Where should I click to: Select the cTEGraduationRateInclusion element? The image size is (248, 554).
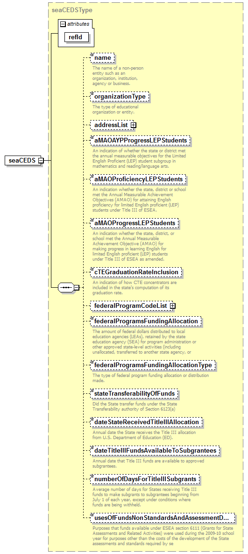136,272
